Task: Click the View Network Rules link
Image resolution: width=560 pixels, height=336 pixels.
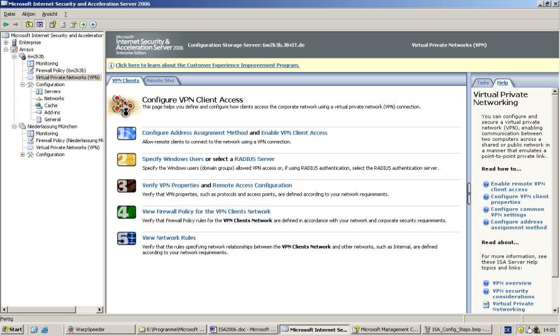Action: (169, 238)
